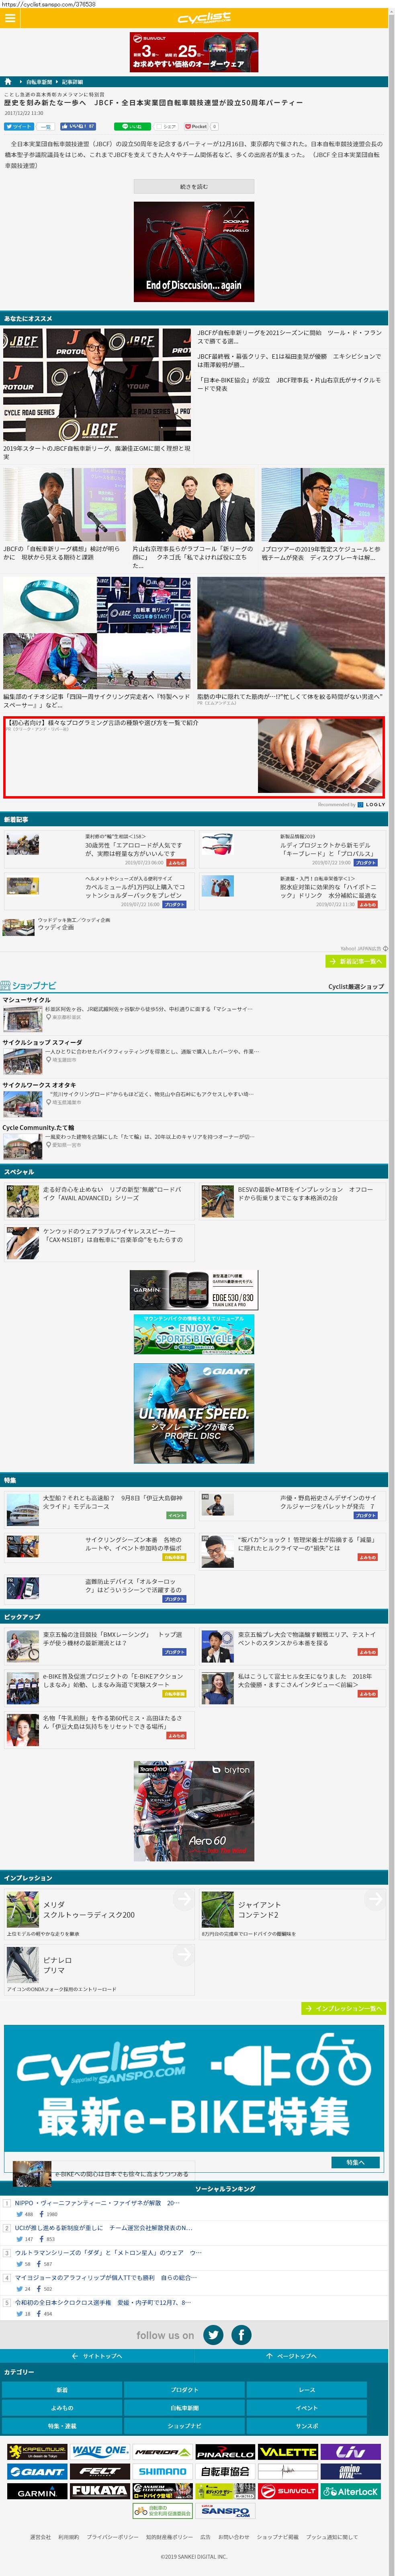Viewport: 395px width, 2576px height.
Task: Click 新着記事一覧へ green button
Action: (355, 961)
